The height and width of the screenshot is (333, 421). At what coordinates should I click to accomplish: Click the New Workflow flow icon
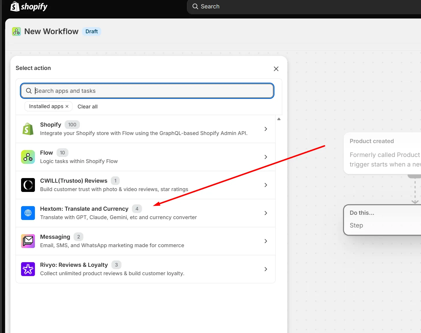click(x=16, y=32)
